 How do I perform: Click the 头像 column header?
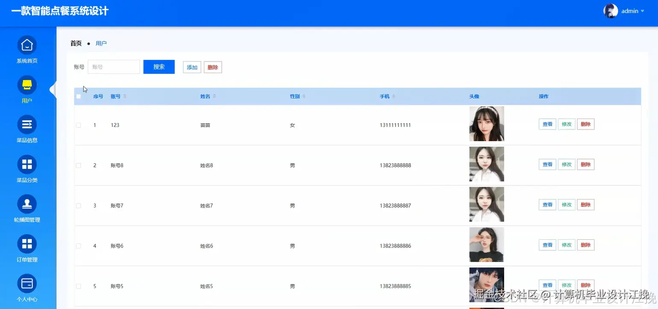[474, 97]
